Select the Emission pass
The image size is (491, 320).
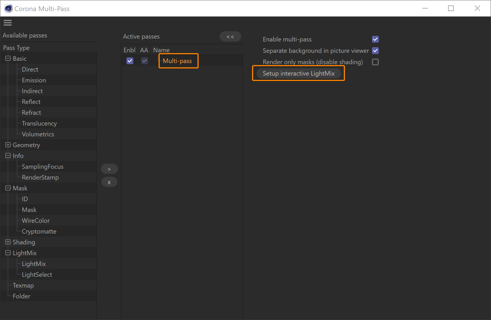(34, 80)
